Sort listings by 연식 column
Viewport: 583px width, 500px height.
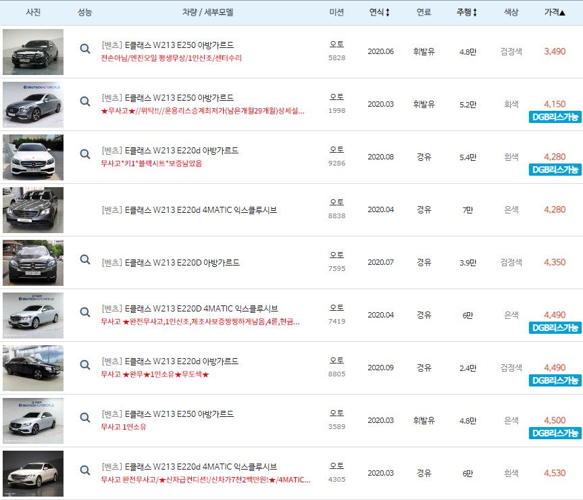click(379, 12)
